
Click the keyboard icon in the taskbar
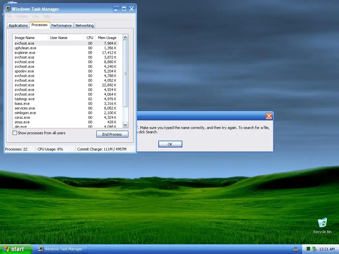[x=295, y=249]
